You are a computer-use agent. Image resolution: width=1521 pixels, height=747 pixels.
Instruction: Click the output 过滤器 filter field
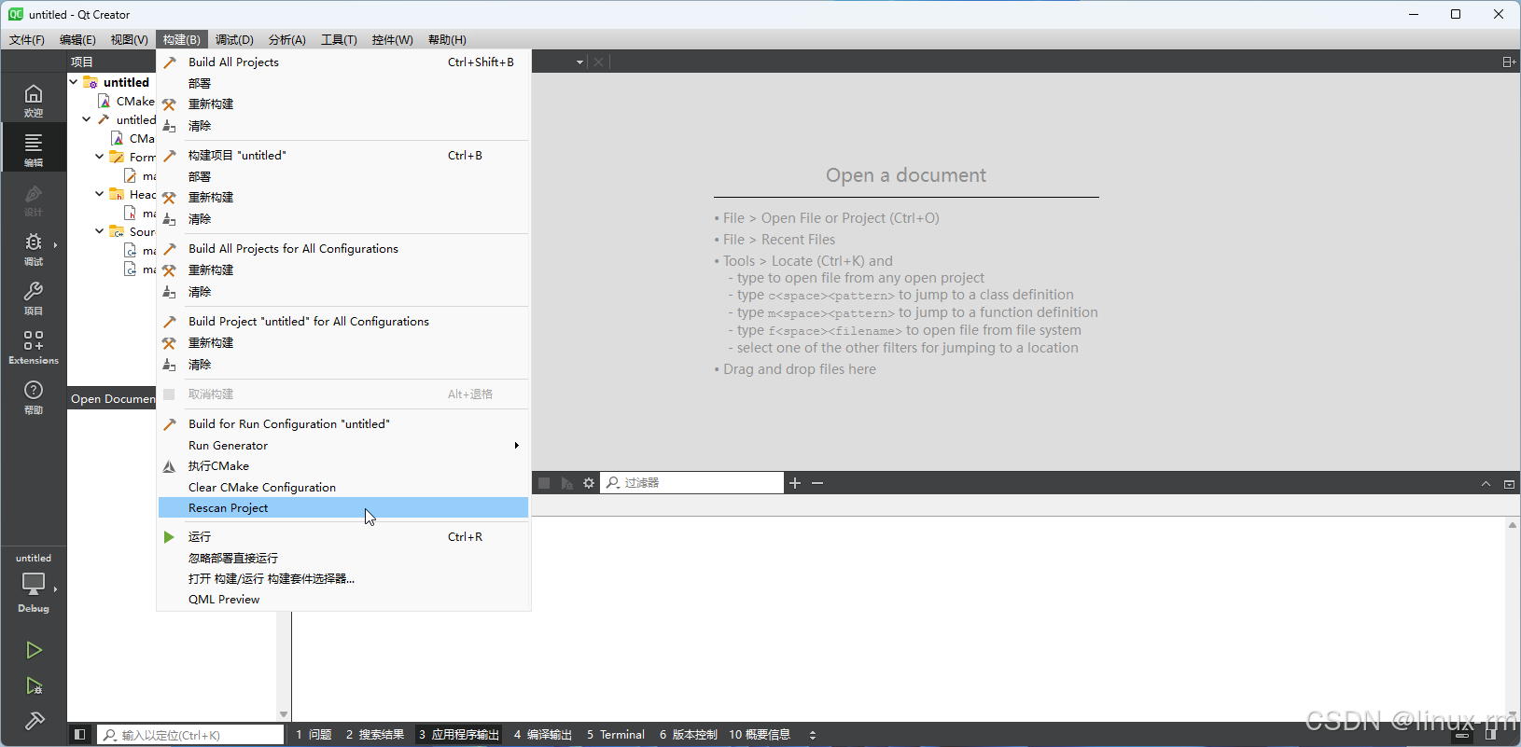pos(692,483)
